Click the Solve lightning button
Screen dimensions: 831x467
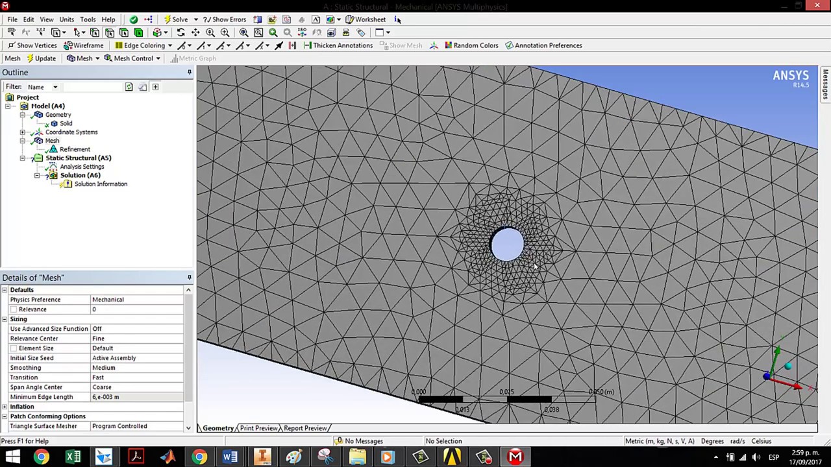tap(175, 19)
